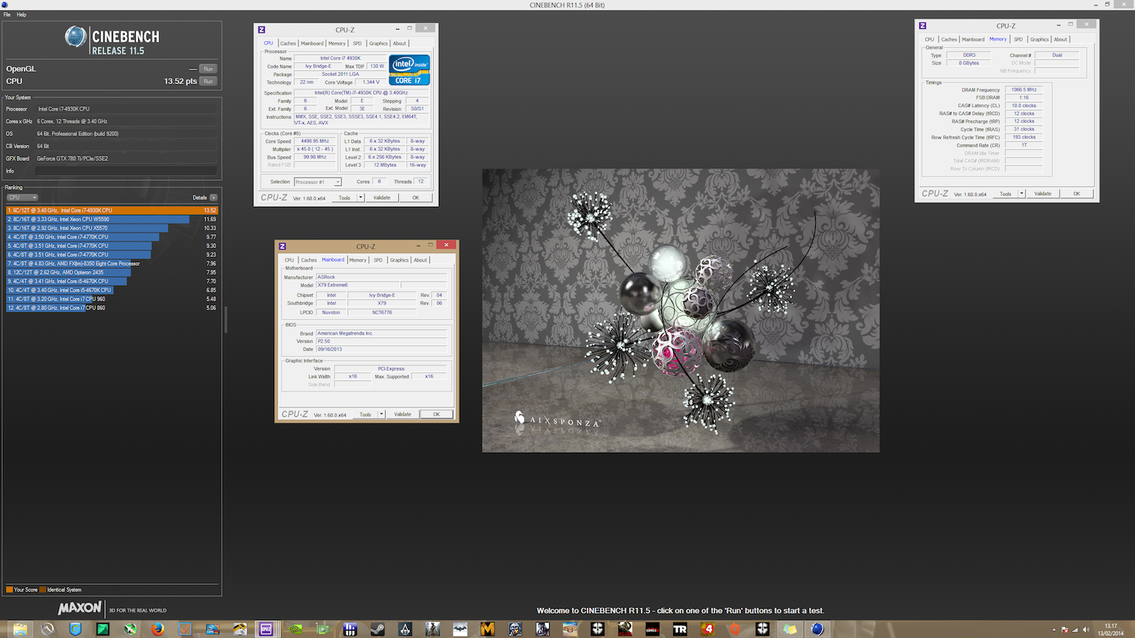Screen dimensions: 1135x638
Task: Open the Intel Core taskbar icon
Action: [x=212, y=629]
